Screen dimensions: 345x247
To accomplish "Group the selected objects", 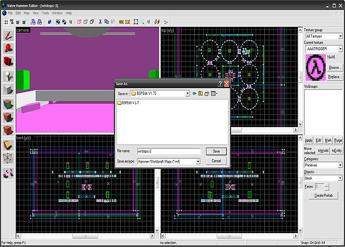I will (x=58, y=22).
